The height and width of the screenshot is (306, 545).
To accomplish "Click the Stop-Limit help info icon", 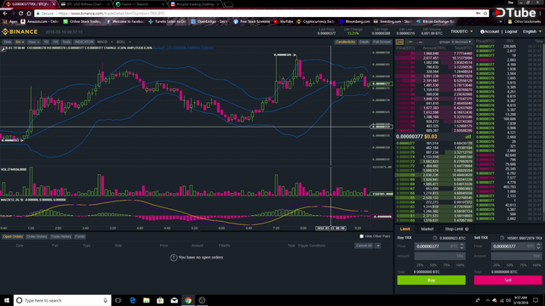I will click(467, 229).
